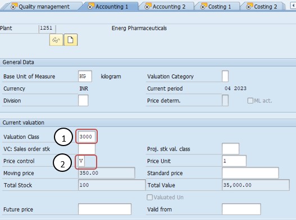The width and height of the screenshot is (296, 220).
Task: Click the current period value 04 2023
Action: (x=235, y=88)
